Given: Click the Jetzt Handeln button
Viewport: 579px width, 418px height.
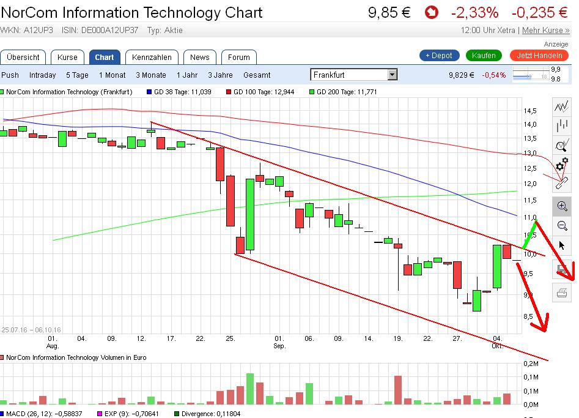Looking at the screenshot, I should click(539, 56).
